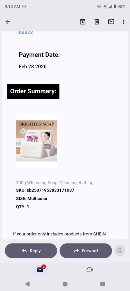130x291 pixels.
Task: Archive this email
Action: click(82, 22)
